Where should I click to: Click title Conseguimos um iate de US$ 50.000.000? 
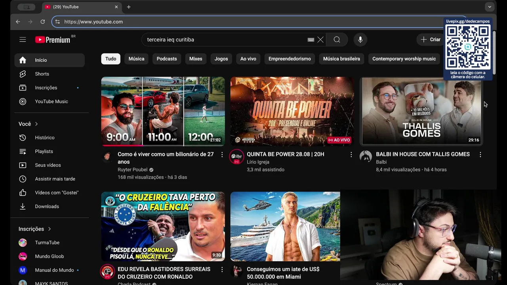point(283,273)
